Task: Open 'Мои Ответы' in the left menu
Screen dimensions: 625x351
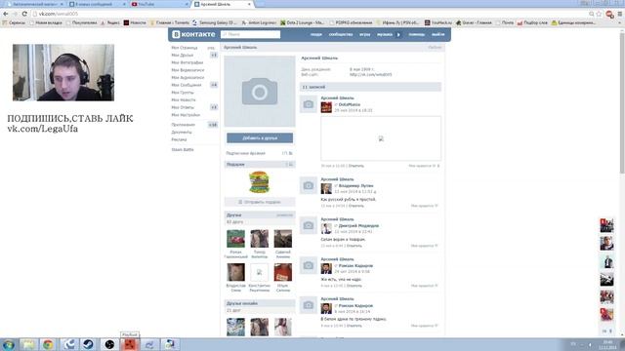Action: (183, 107)
